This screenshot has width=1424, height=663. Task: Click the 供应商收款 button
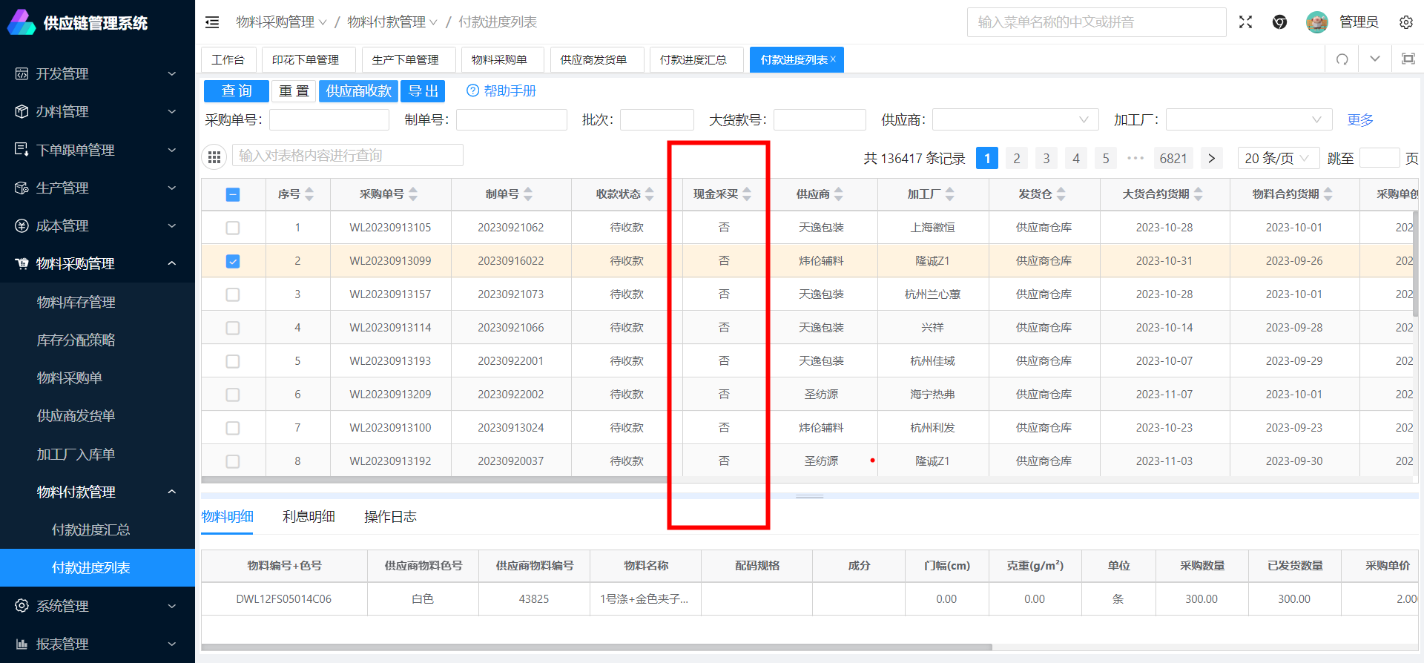358,91
